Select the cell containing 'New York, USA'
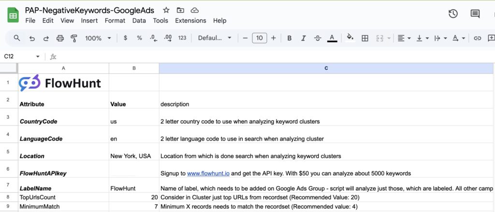The height and width of the screenshot is (212, 495). pos(134,152)
